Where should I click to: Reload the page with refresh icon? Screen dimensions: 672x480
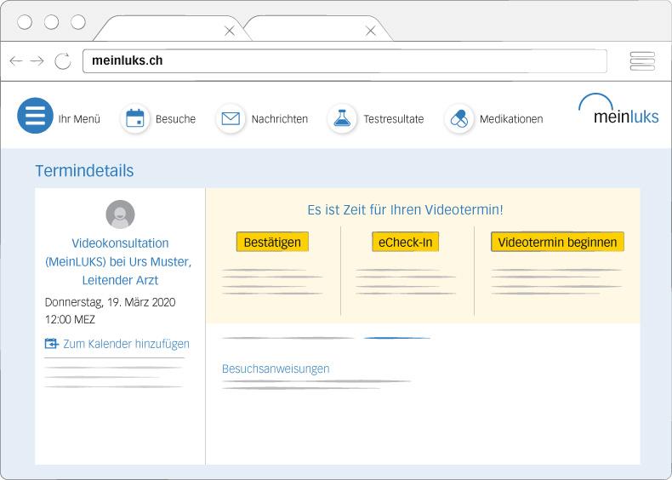pyautogui.click(x=63, y=61)
